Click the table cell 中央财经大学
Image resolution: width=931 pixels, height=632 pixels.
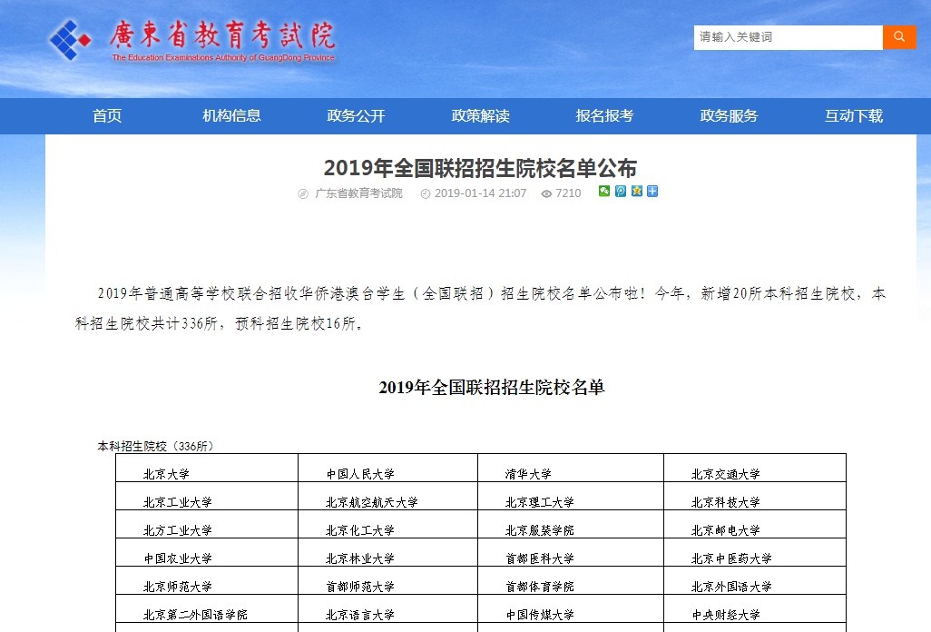pyautogui.click(x=755, y=608)
